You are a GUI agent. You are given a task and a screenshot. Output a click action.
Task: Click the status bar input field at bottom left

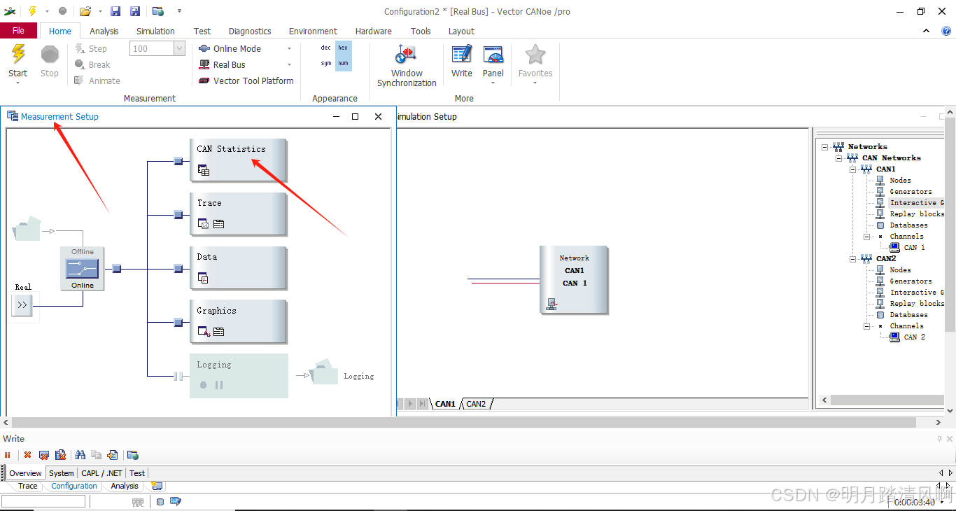[43, 501]
